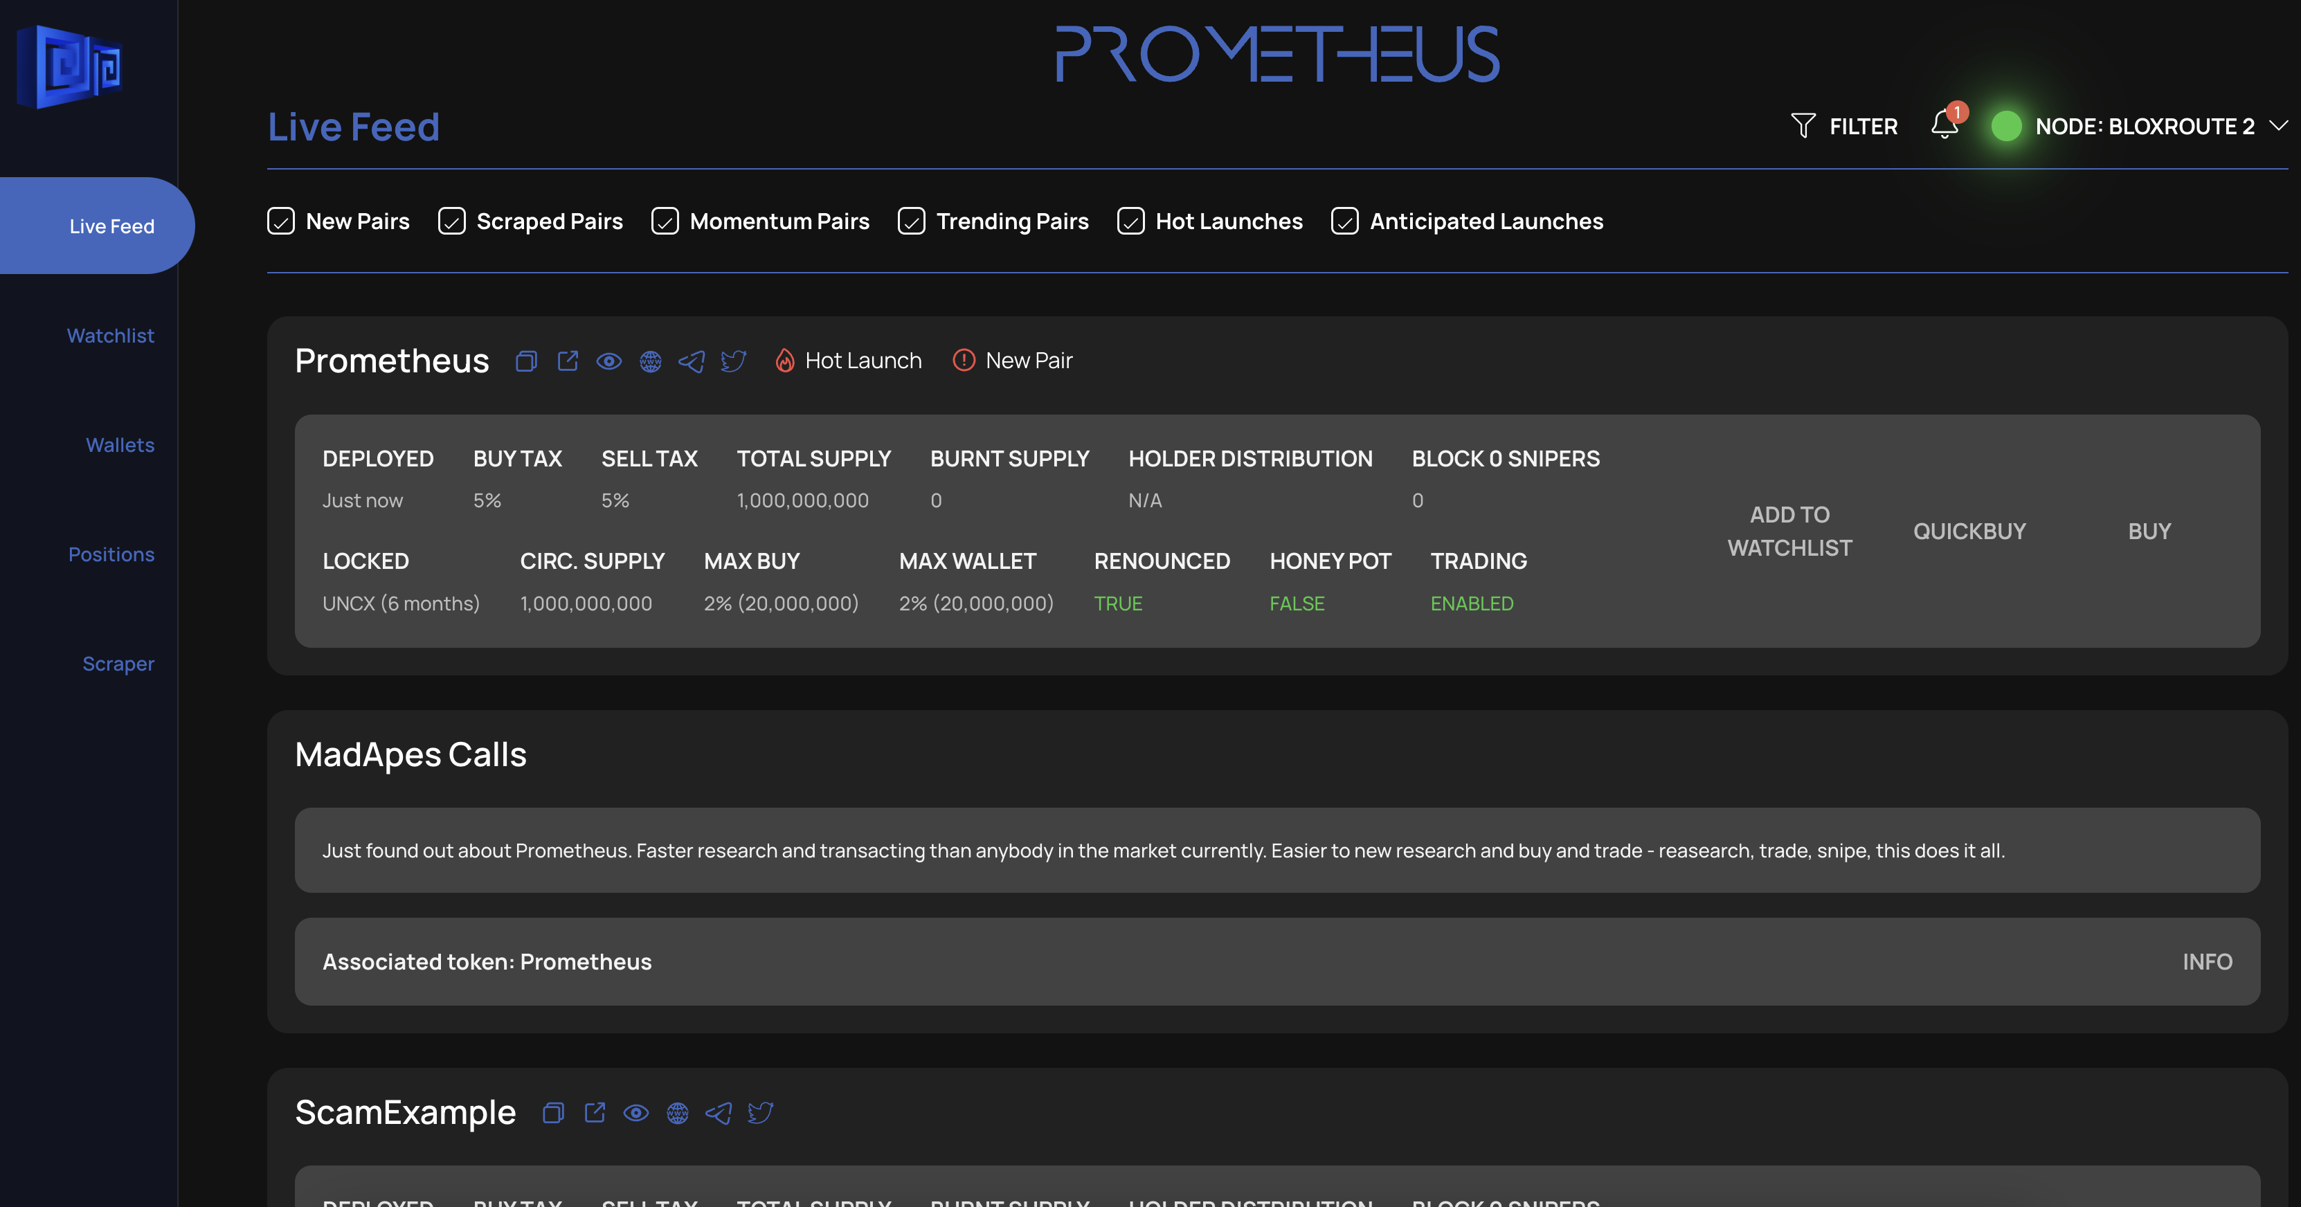The image size is (2301, 1207).
Task: Expand the Node BLOXROUTE 2 dropdown
Action: [x=2279, y=126]
